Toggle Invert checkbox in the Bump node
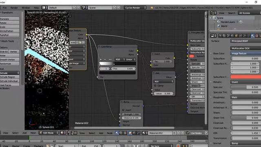Screen dimensions: 261x147 coord(123,110)
